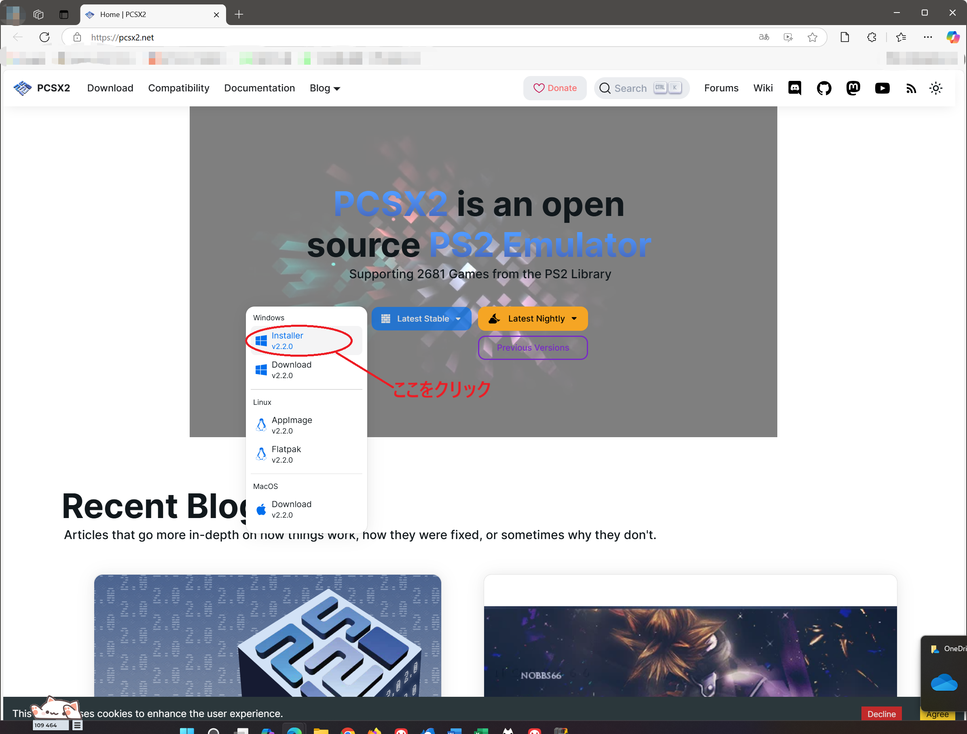
Task: Decline cookies in the banner
Action: coord(881,714)
